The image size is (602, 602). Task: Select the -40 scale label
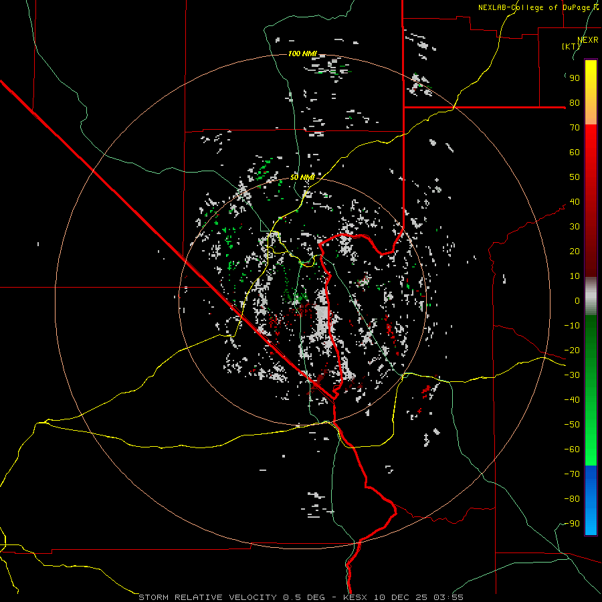point(572,400)
